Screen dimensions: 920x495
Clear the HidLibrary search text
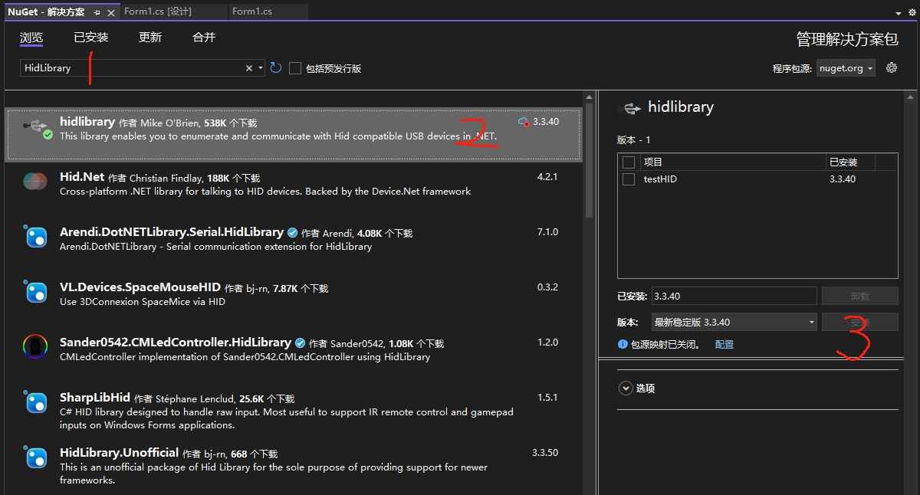tap(248, 68)
